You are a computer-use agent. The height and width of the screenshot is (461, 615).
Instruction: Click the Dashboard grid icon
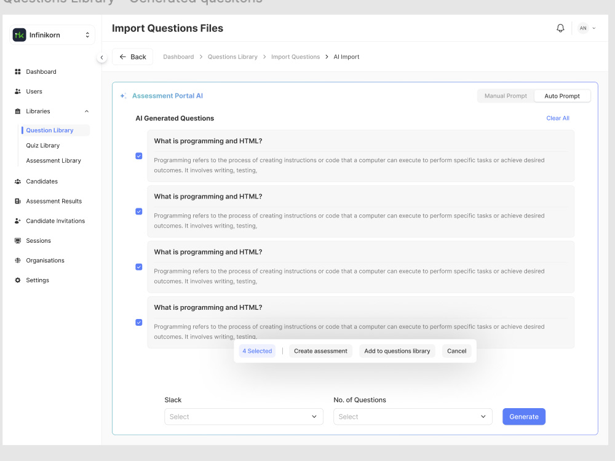(18, 72)
